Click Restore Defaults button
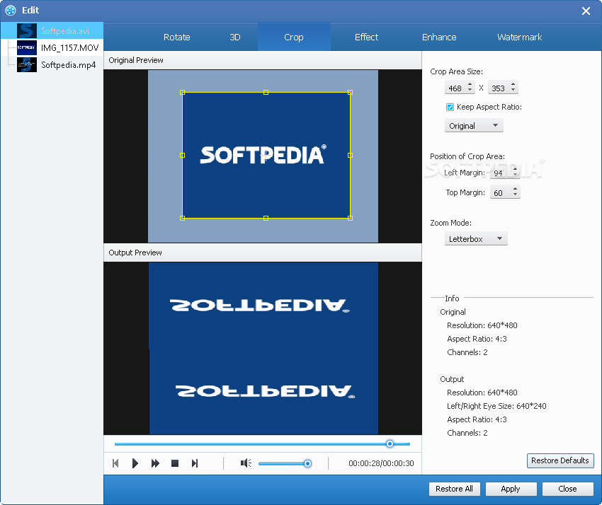602x505 pixels. (x=560, y=460)
